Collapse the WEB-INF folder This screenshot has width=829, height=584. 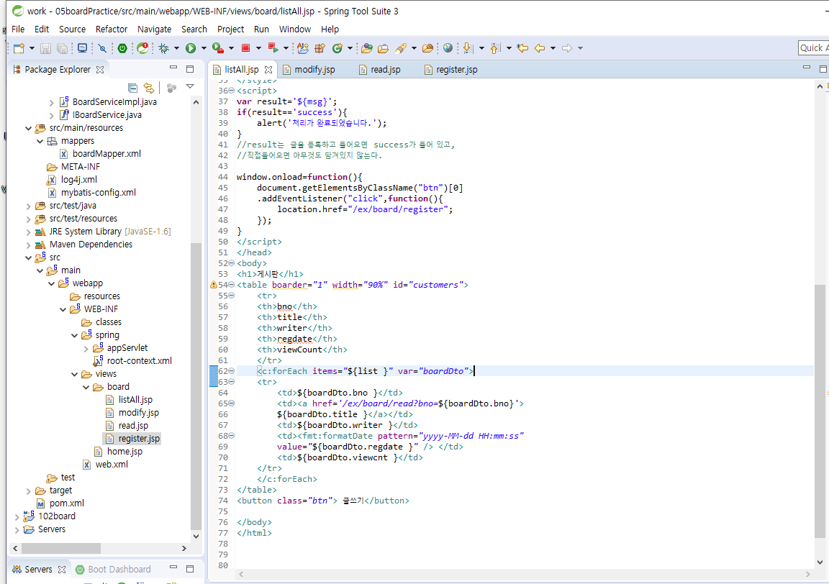coord(63,309)
